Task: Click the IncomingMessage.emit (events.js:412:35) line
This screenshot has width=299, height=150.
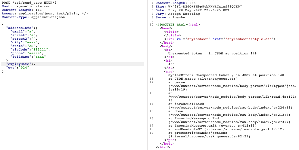Action: point(212,126)
